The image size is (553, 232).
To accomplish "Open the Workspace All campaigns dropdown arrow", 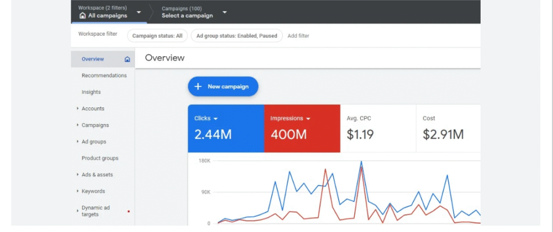I will pyautogui.click(x=139, y=12).
